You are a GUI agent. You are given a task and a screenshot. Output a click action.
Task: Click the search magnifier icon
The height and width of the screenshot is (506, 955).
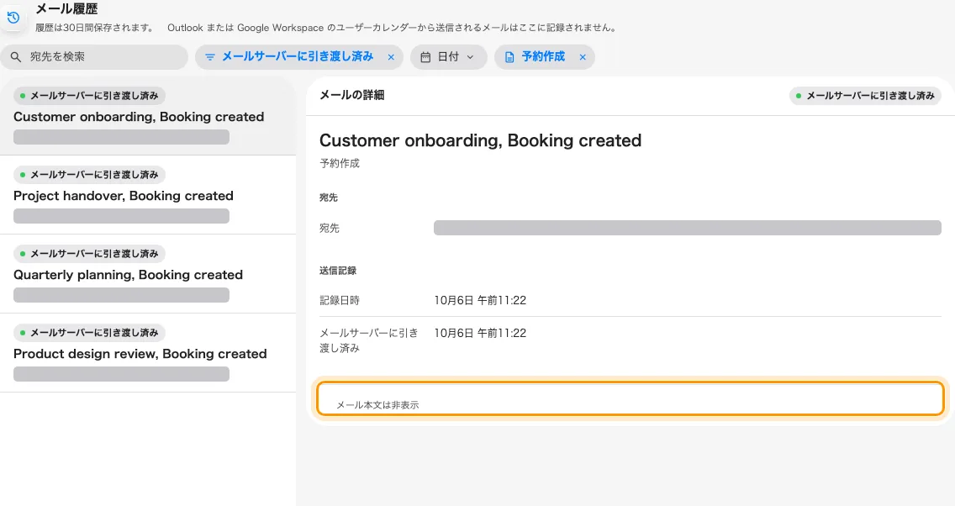[x=16, y=56]
